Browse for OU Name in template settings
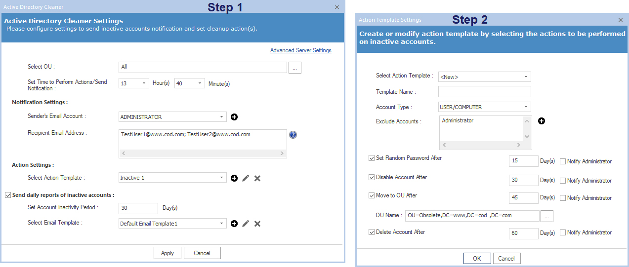The width and height of the screenshot is (629, 267). click(x=547, y=216)
